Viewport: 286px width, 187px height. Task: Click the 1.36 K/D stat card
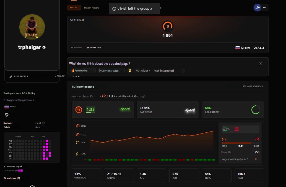[x=151, y=175]
